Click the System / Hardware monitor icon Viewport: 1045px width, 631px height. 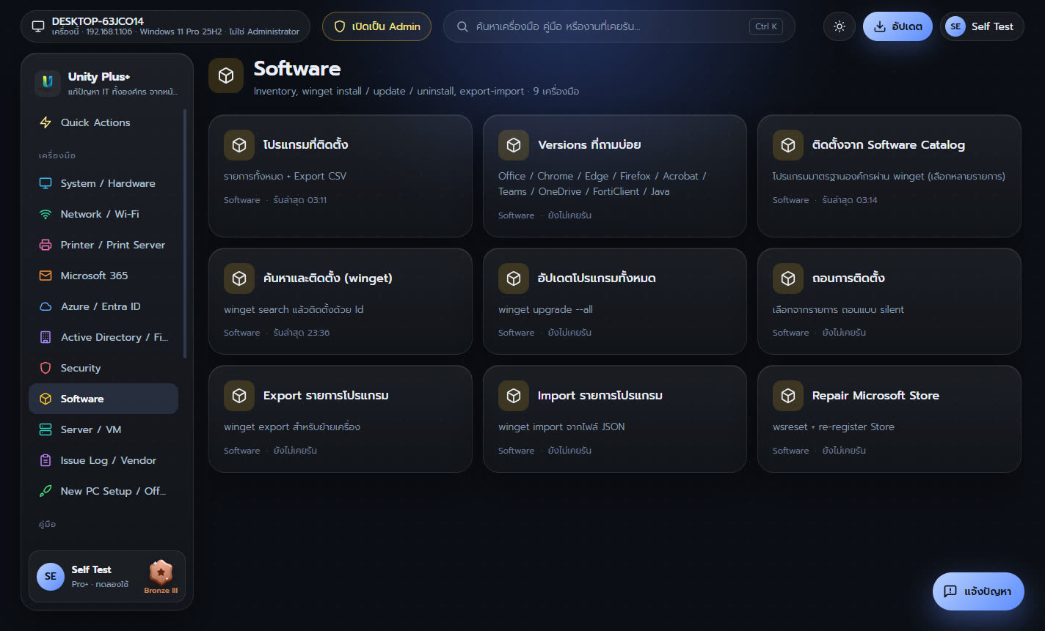[x=45, y=183]
